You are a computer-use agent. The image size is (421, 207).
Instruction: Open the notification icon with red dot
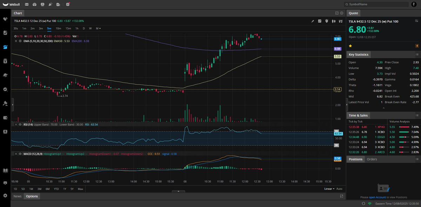tap(67, 4)
